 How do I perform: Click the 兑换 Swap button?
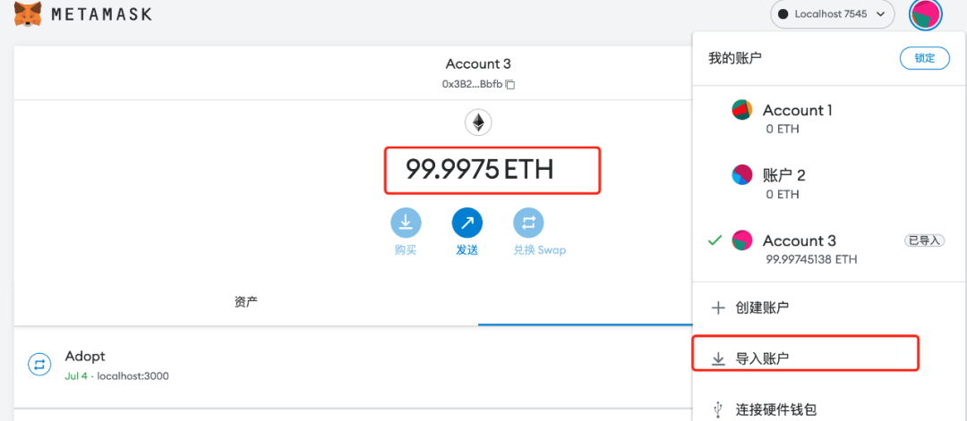point(539,232)
